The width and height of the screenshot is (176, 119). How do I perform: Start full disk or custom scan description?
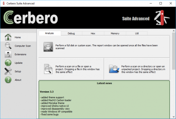[107, 47]
